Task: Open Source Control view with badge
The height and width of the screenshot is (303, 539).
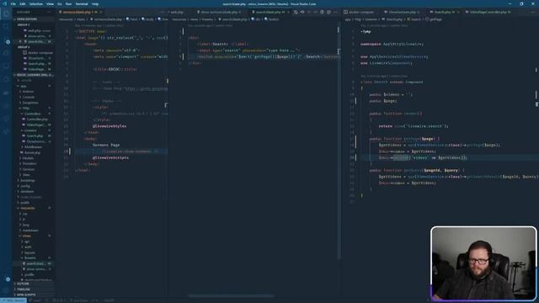Action: point(6,40)
